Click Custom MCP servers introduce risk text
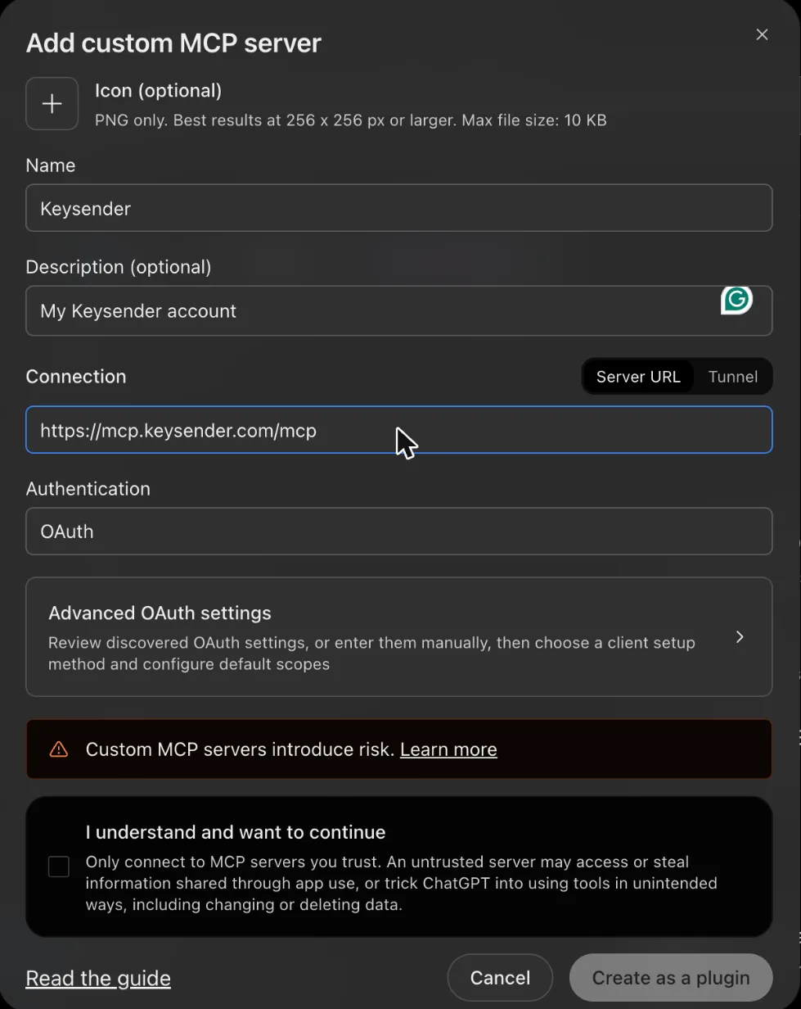 241,749
